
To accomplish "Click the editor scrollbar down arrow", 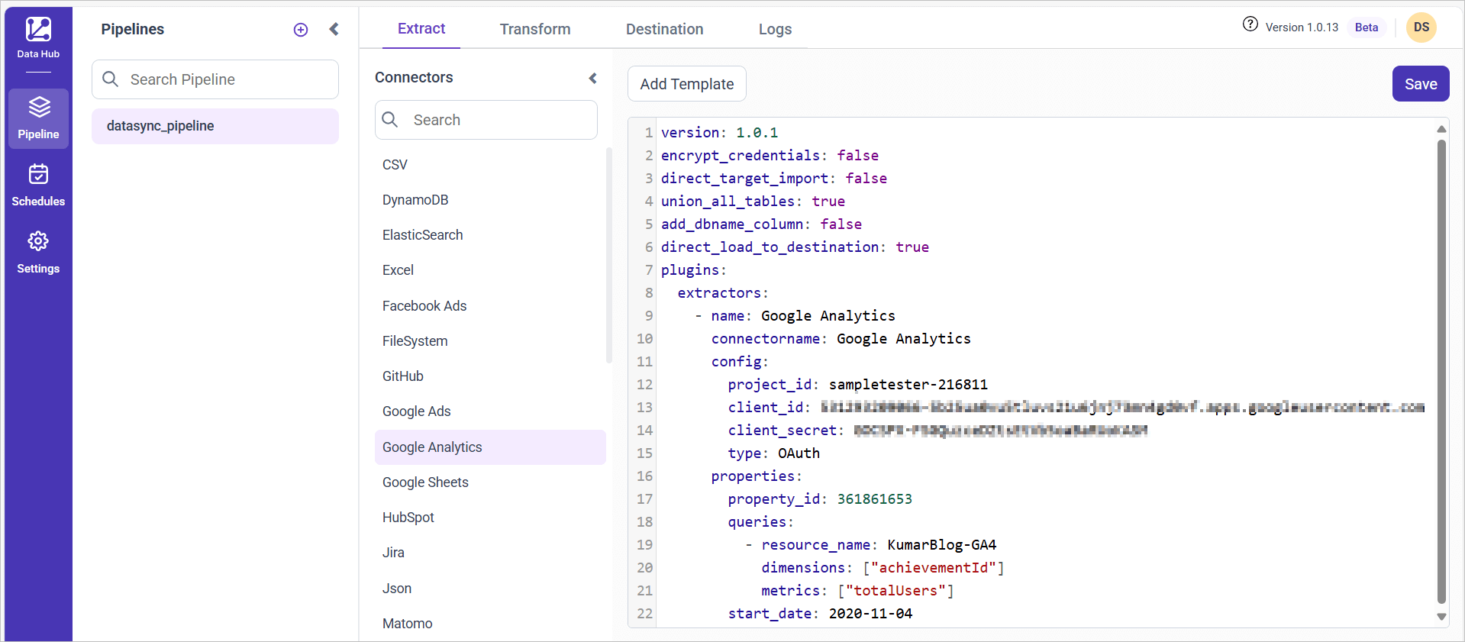I will (1441, 617).
